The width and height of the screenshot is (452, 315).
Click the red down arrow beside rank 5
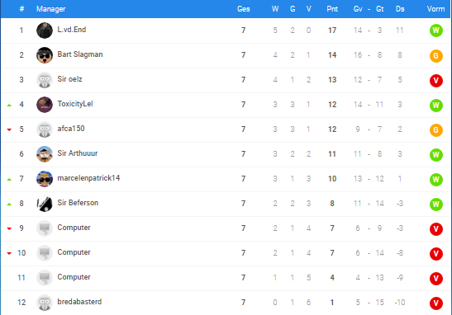point(9,129)
